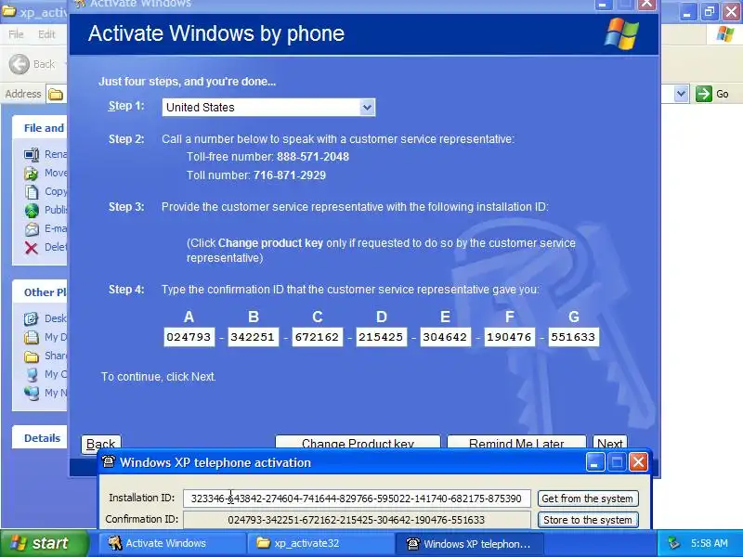This screenshot has height=557, width=743.
Task: Click the system tray network icon
Action: coord(673,543)
